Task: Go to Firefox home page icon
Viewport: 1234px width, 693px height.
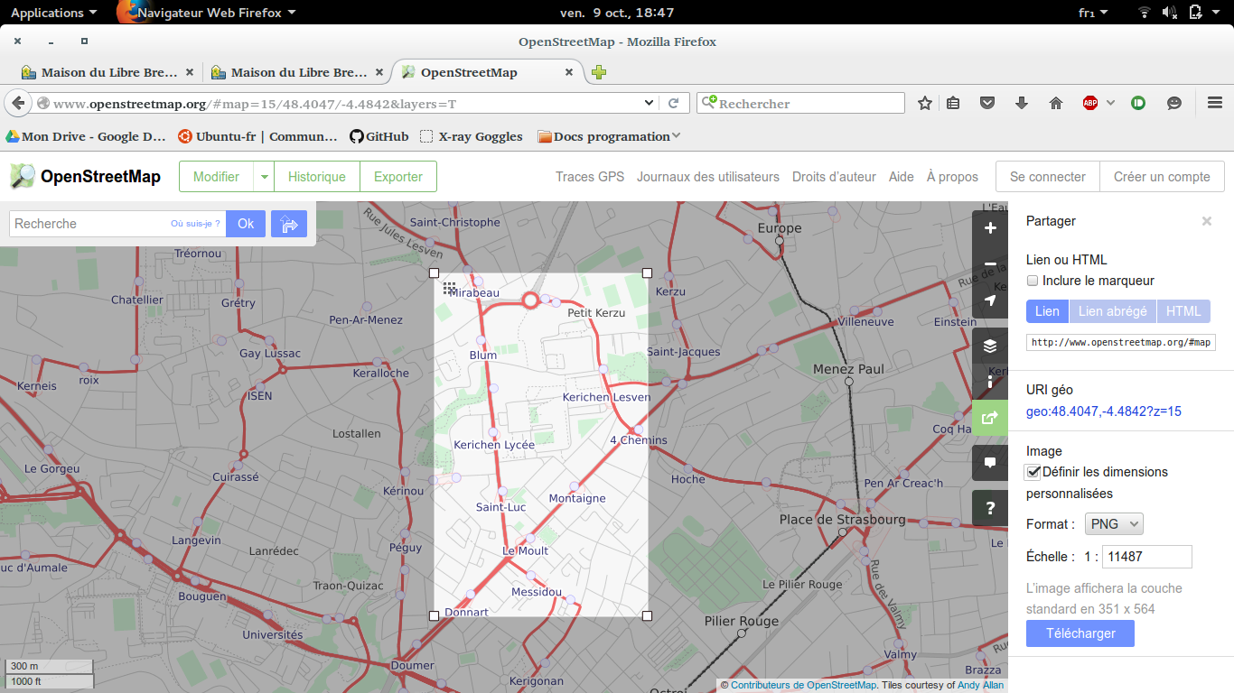Action: (x=1055, y=104)
